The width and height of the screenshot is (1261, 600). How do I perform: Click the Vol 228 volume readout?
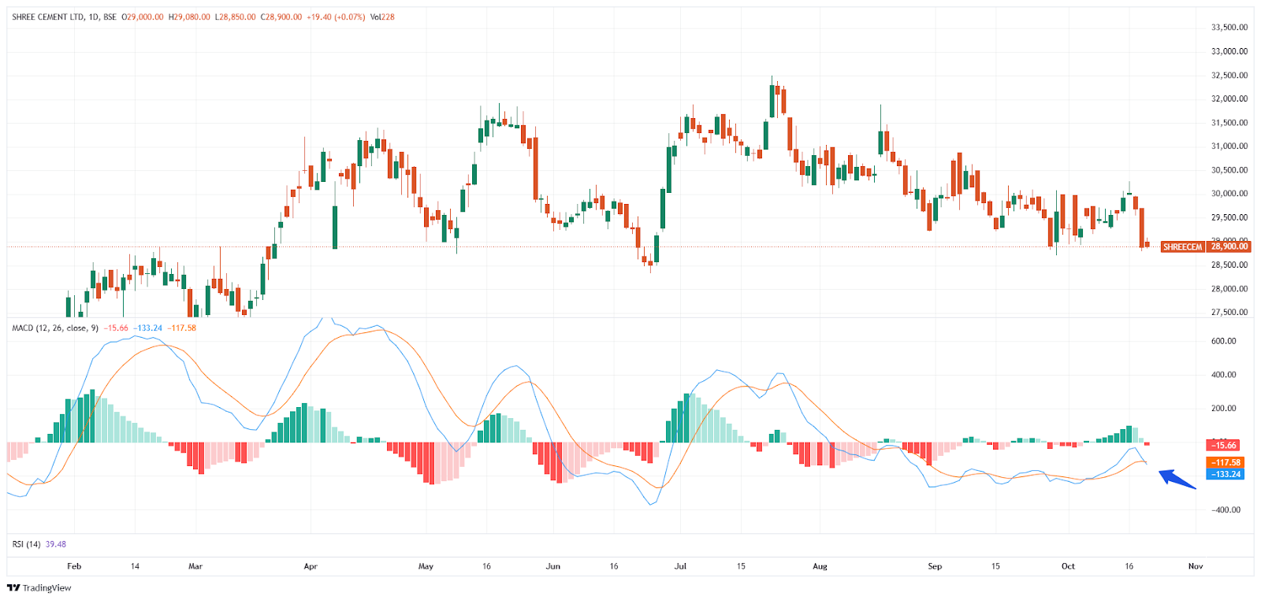pos(382,17)
